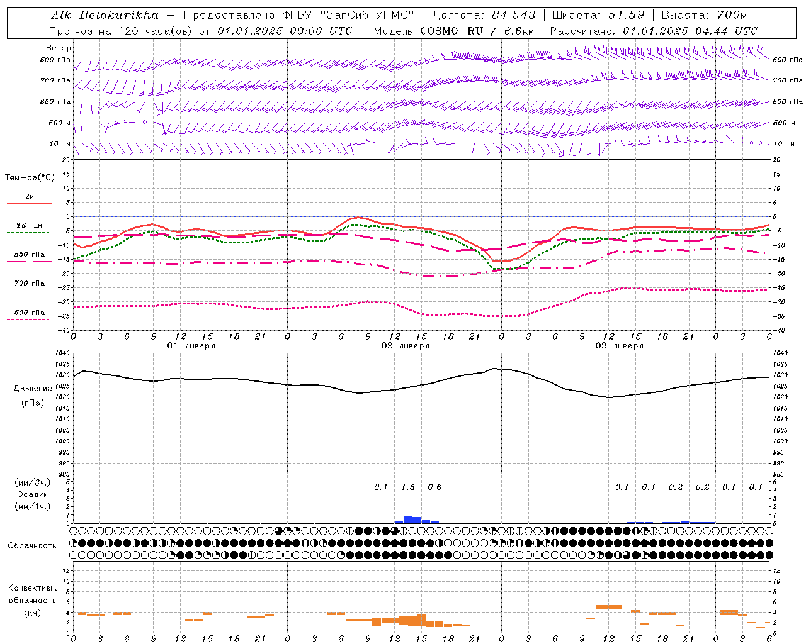
Task: Click the 'Облачность' cloud cover label
Action: tap(32, 546)
